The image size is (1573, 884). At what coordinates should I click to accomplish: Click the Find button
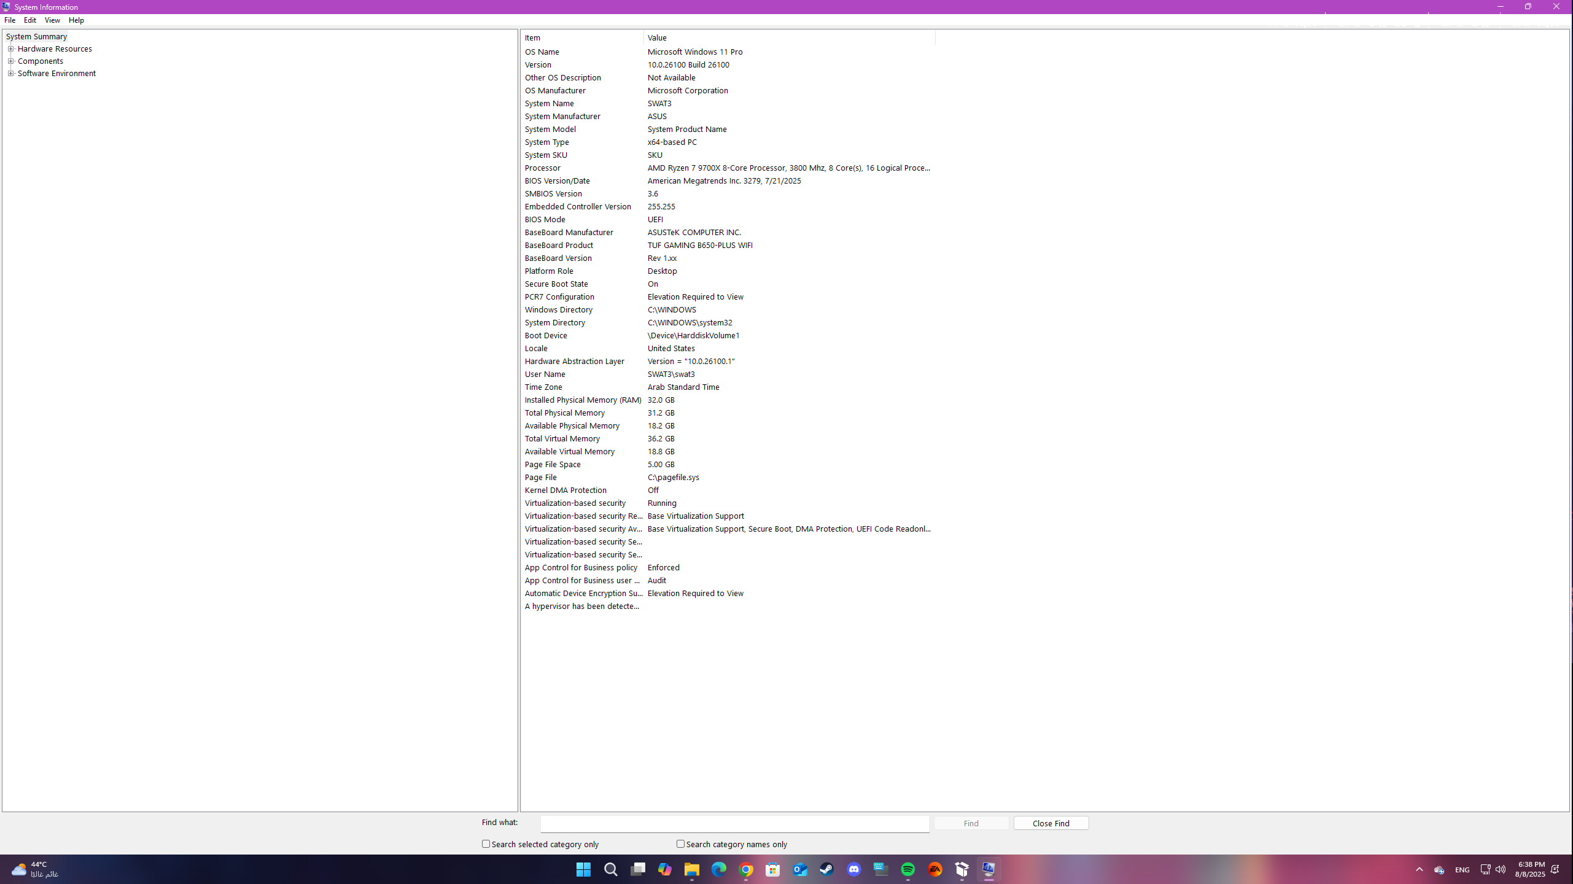(x=971, y=823)
